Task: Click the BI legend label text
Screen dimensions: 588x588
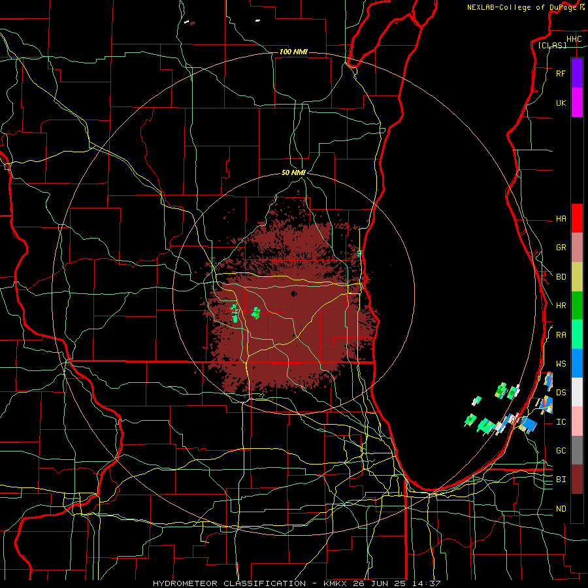Action: tap(561, 480)
